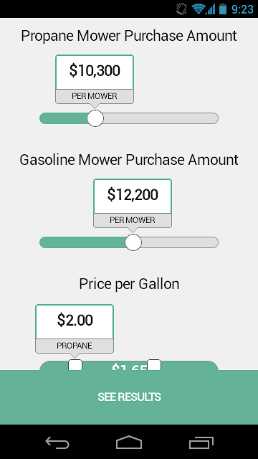
Task: Click the unfilled gray gasoline mower track
Action: 180,242
